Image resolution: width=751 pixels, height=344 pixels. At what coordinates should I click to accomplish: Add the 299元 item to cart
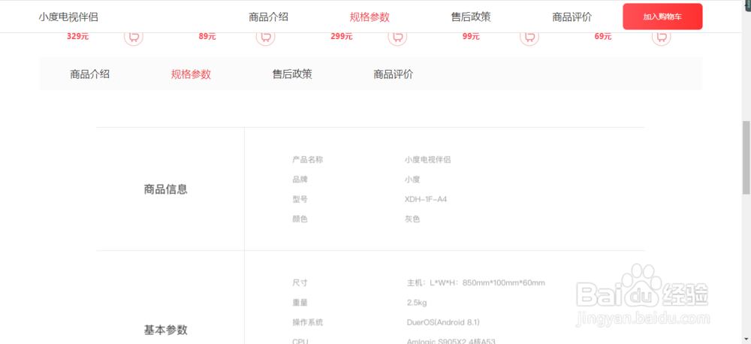(397, 38)
